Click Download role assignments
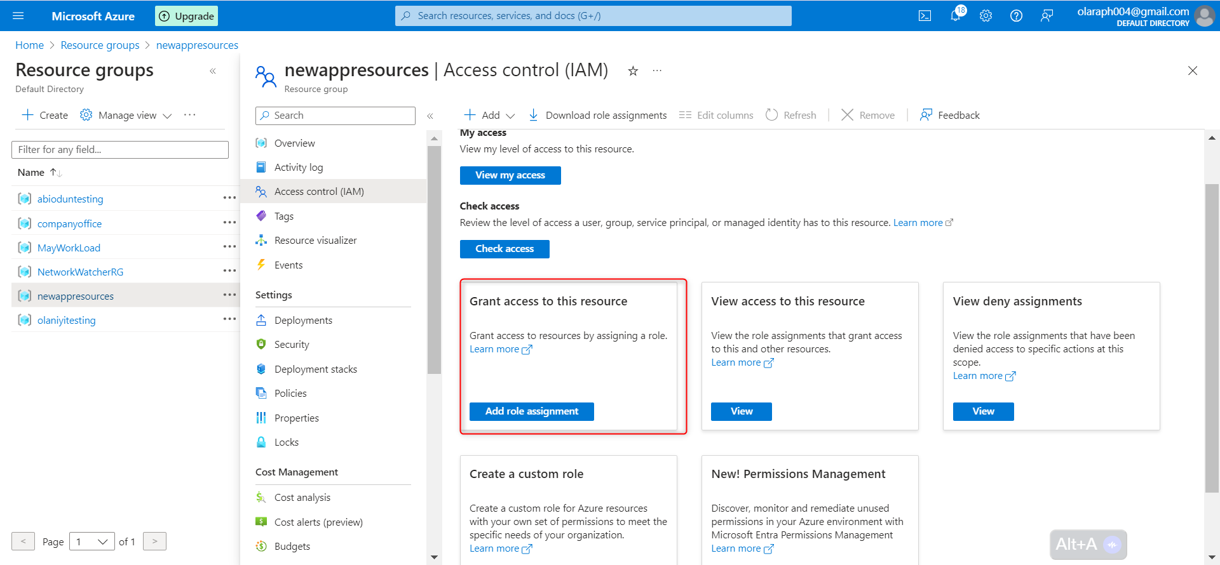Viewport: 1220px width, 565px height. tap(597, 115)
